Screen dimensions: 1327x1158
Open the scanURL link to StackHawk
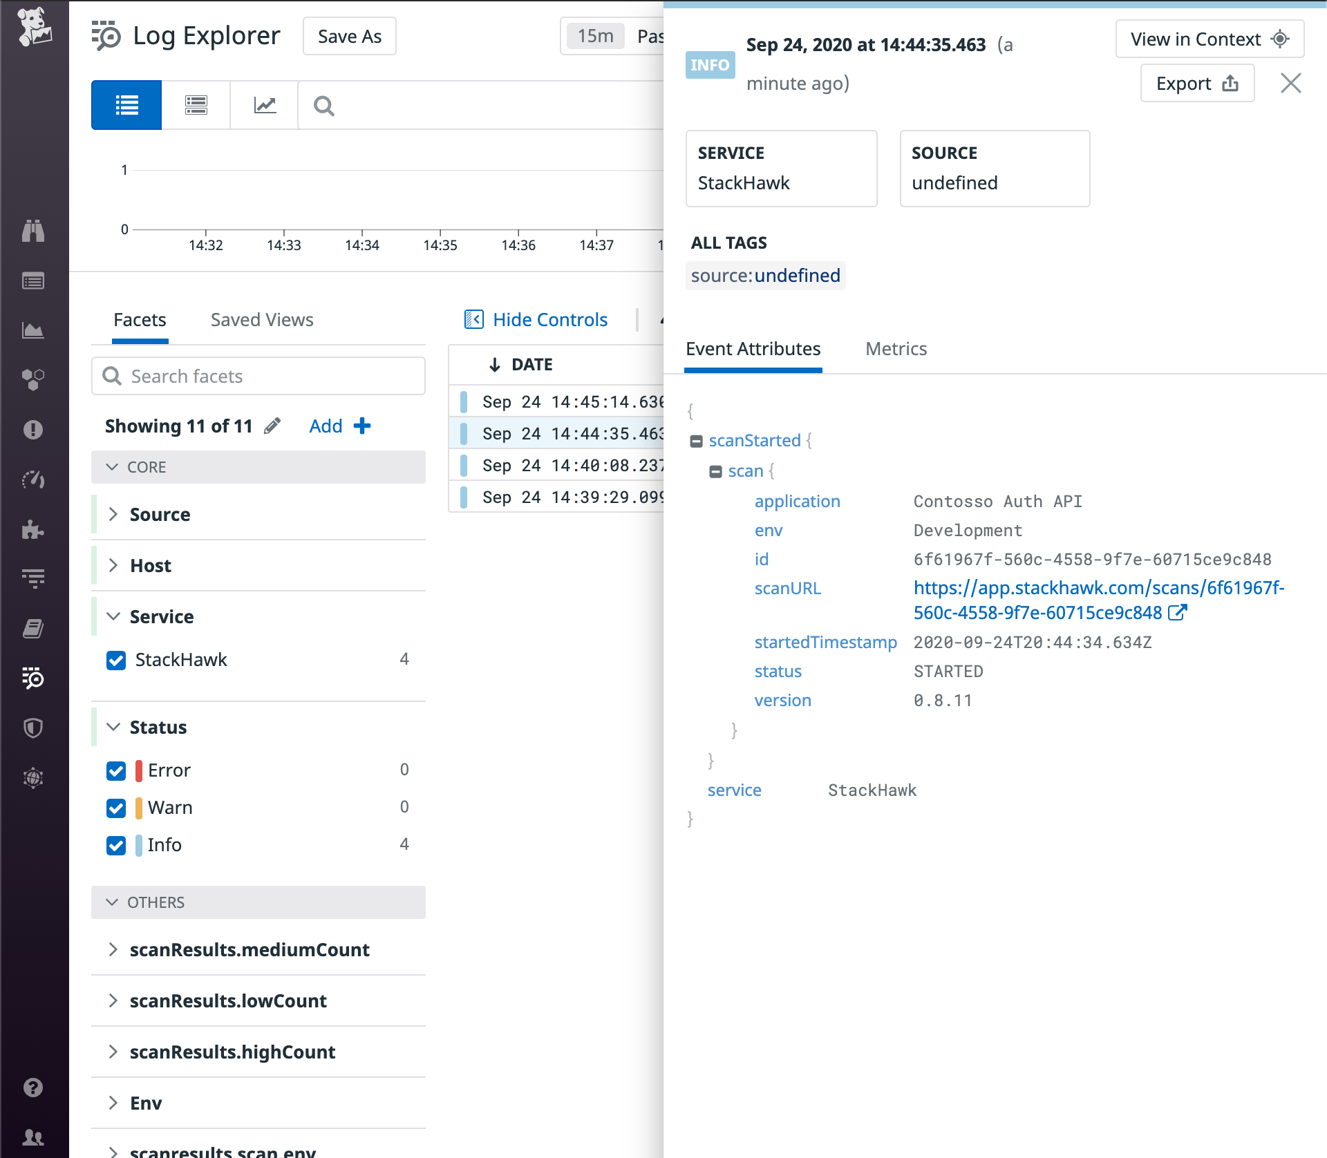[x=1092, y=588]
